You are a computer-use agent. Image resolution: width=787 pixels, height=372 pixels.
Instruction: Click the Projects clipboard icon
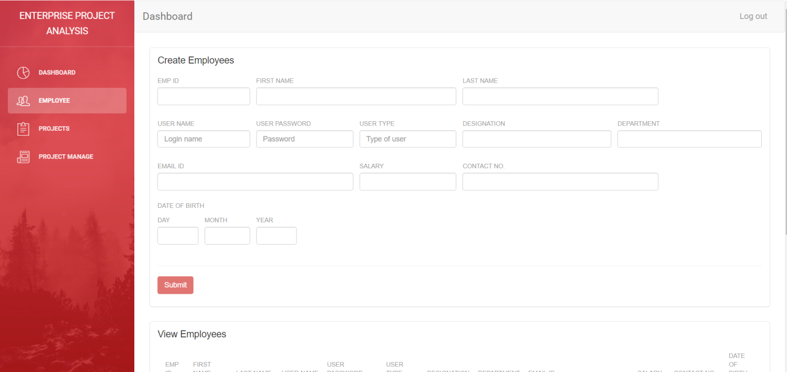(23, 128)
